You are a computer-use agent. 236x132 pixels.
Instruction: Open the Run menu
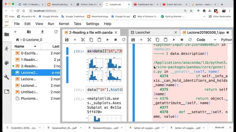pos(51,24)
